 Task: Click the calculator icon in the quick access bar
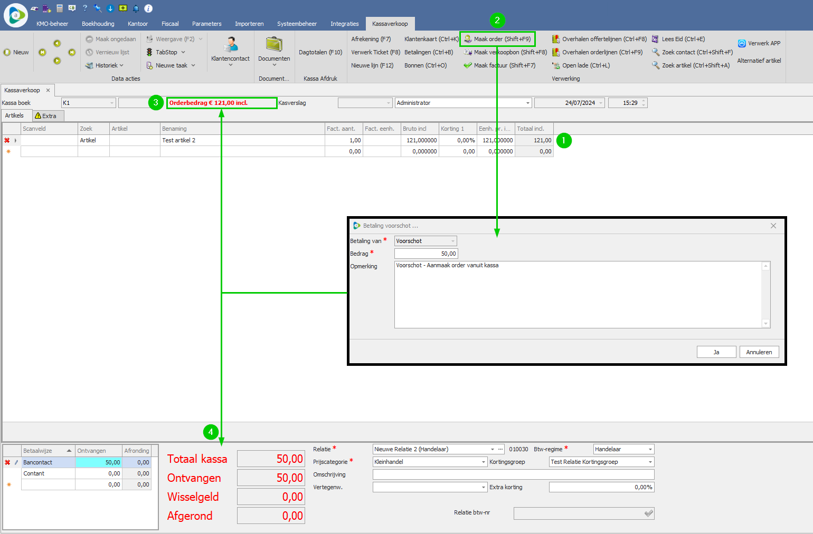pos(60,8)
